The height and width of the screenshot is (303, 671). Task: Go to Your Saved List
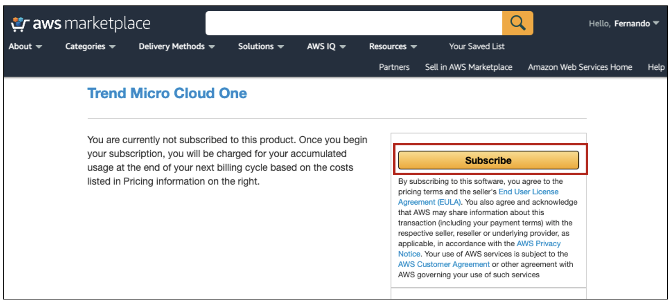click(477, 46)
